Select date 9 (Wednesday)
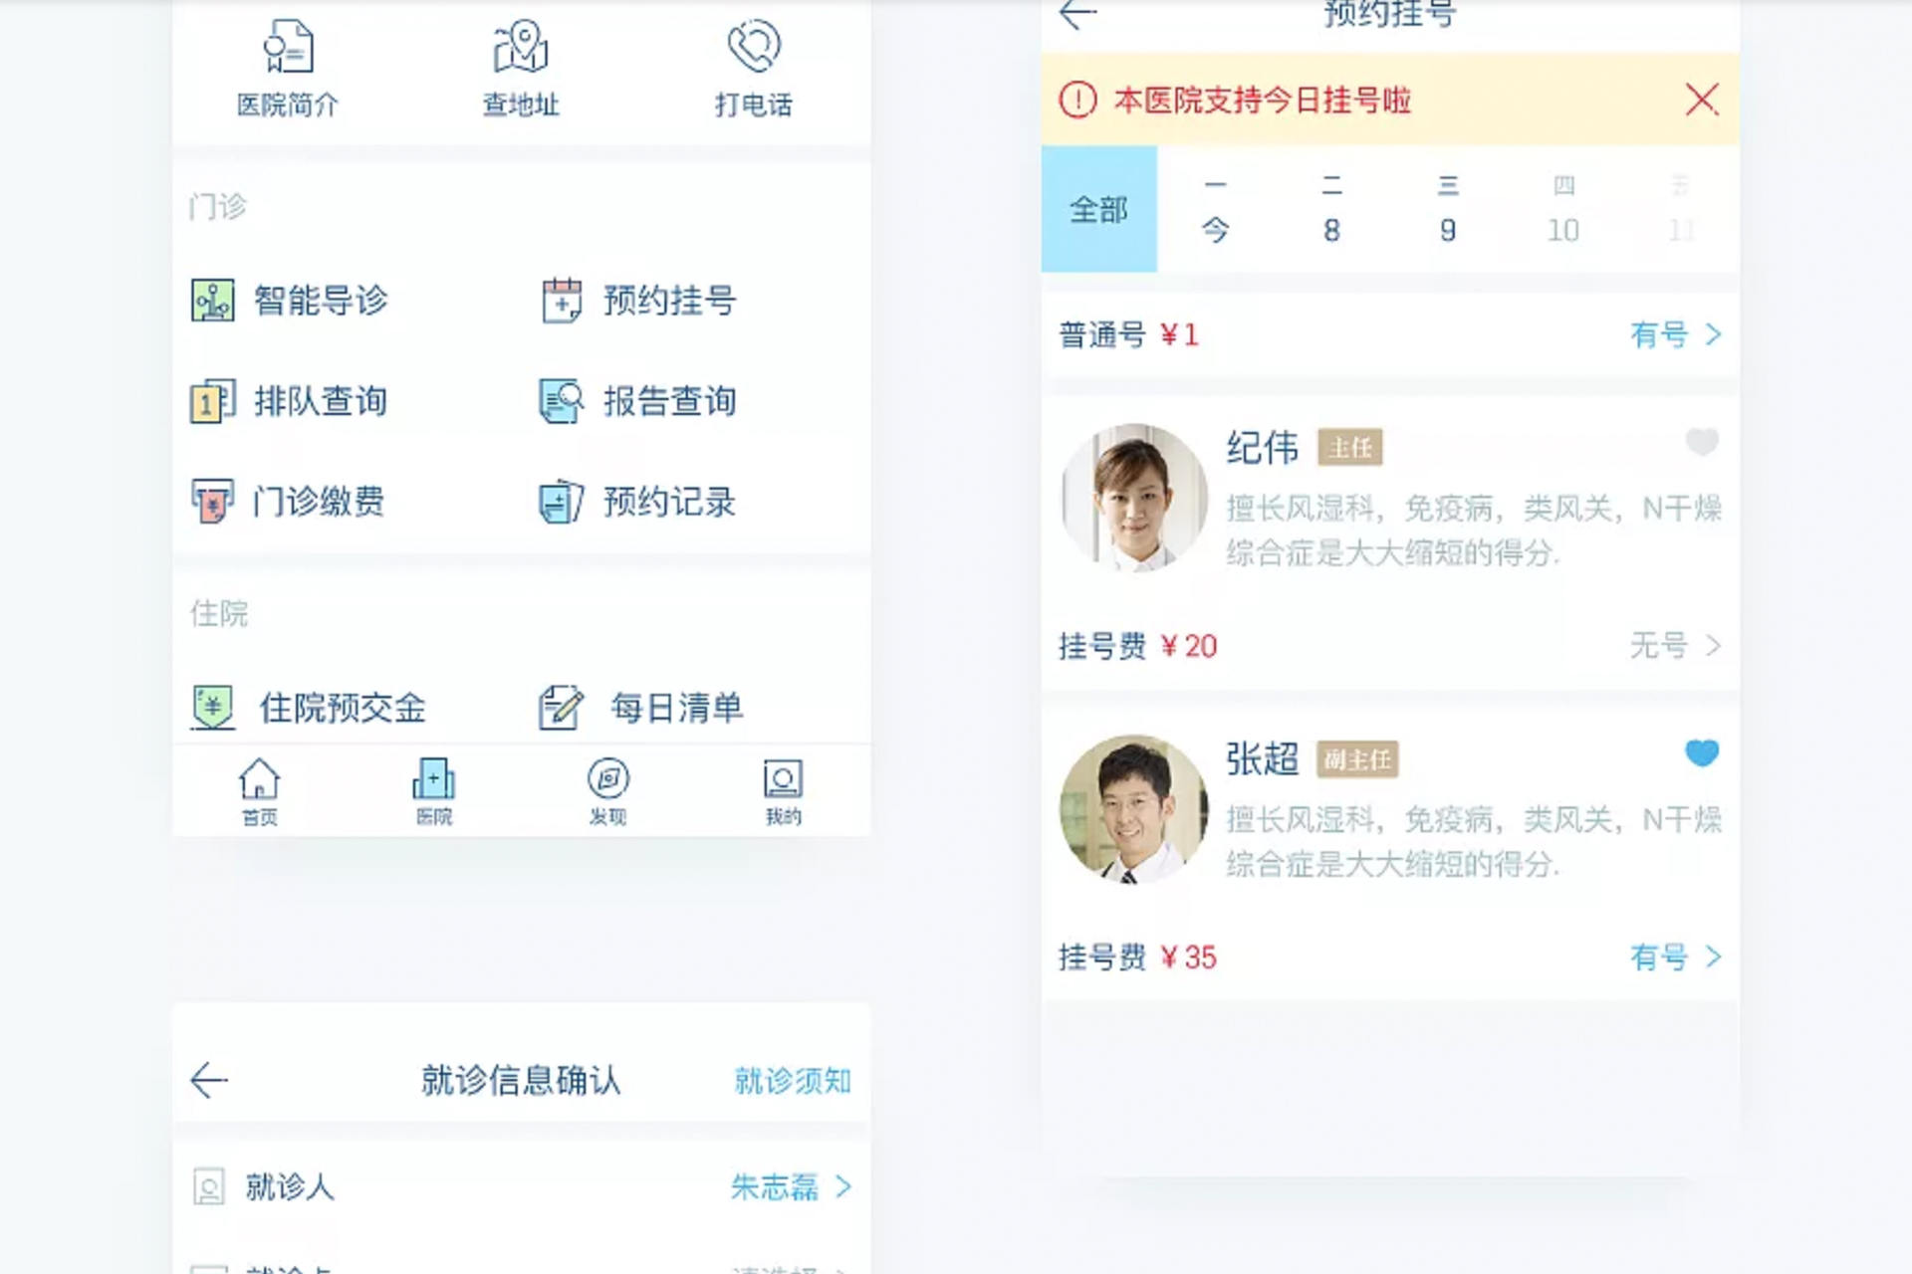Viewport: 1912px width, 1274px height. (x=1448, y=211)
